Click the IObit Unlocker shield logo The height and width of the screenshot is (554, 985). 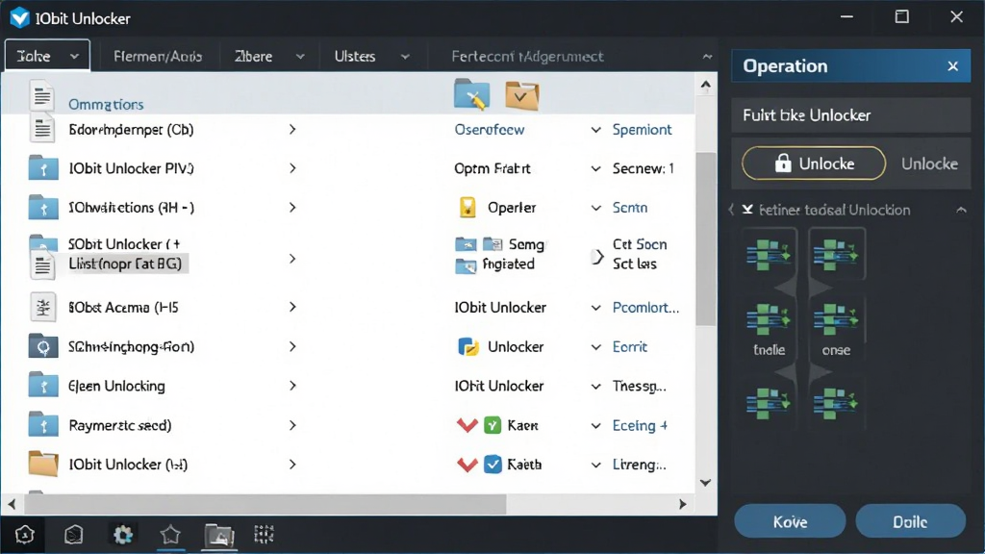19,17
